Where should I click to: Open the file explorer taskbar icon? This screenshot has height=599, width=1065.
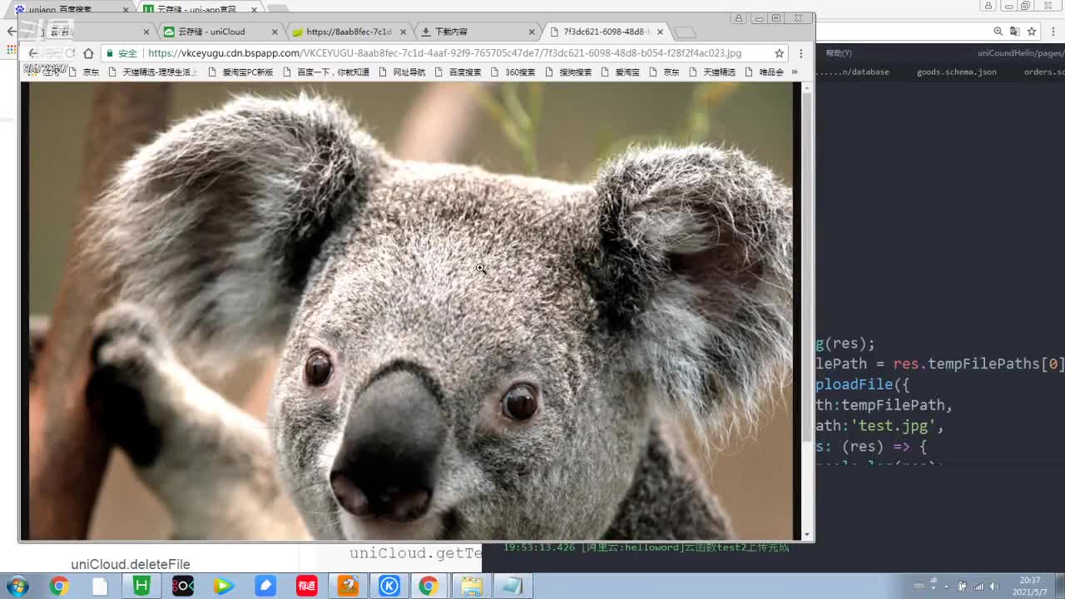pyautogui.click(x=471, y=586)
